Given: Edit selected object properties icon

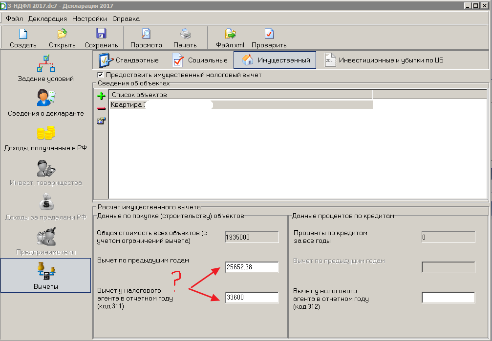Looking at the screenshot, I should 102,121.
